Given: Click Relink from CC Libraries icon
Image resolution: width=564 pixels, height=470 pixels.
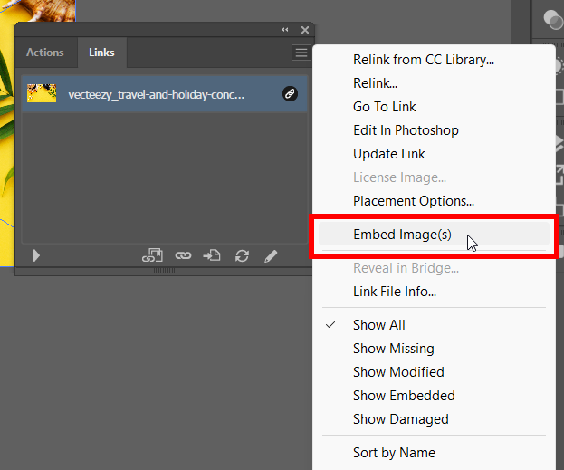Looking at the screenshot, I should (x=152, y=256).
